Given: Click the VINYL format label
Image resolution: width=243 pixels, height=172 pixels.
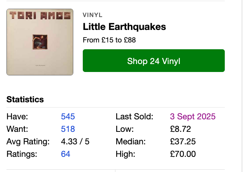Looking at the screenshot, I should [x=92, y=15].
